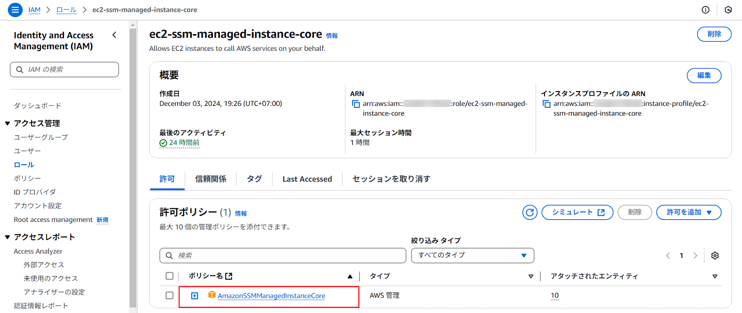The height and width of the screenshot is (313, 742).
Task: Click the attached entities count 10
Action: [555, 296]
